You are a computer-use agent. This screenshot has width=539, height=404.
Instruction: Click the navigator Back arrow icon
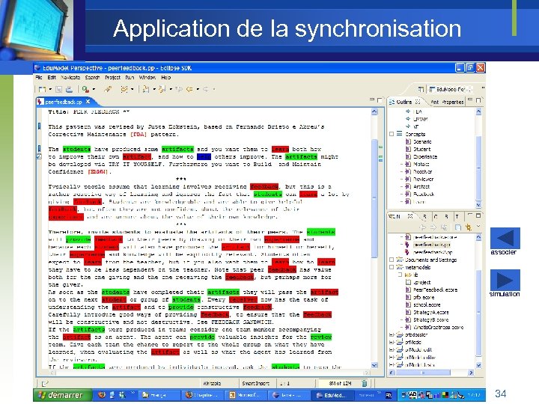point(423,227)
